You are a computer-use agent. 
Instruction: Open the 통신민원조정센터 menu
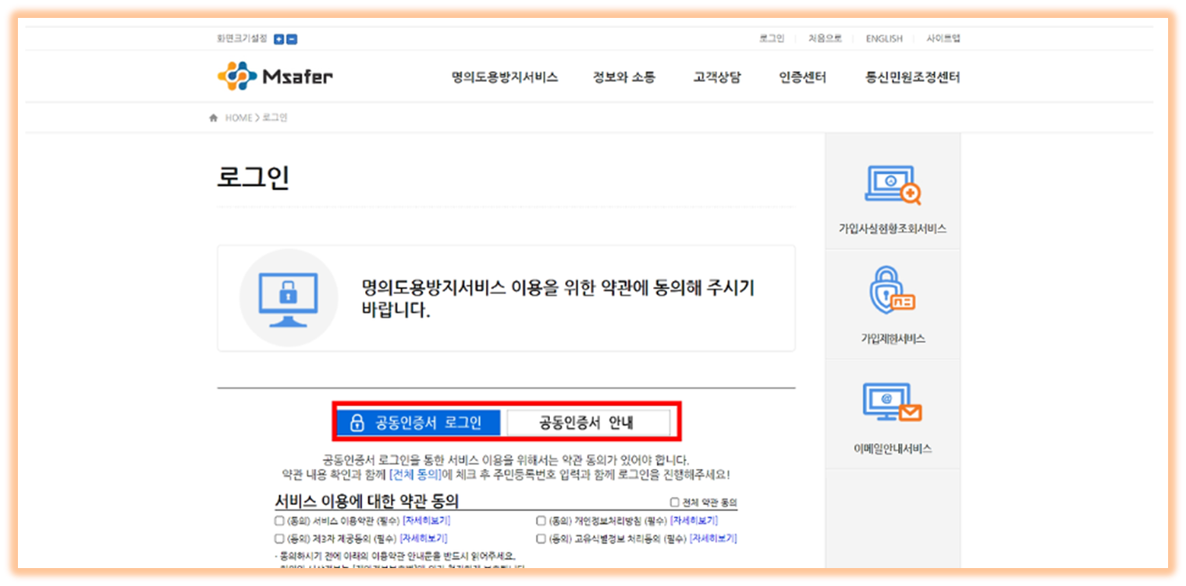pos(912,77)
